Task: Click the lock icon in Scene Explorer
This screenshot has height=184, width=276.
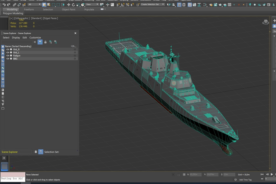Action: click(x=45, y=42)
